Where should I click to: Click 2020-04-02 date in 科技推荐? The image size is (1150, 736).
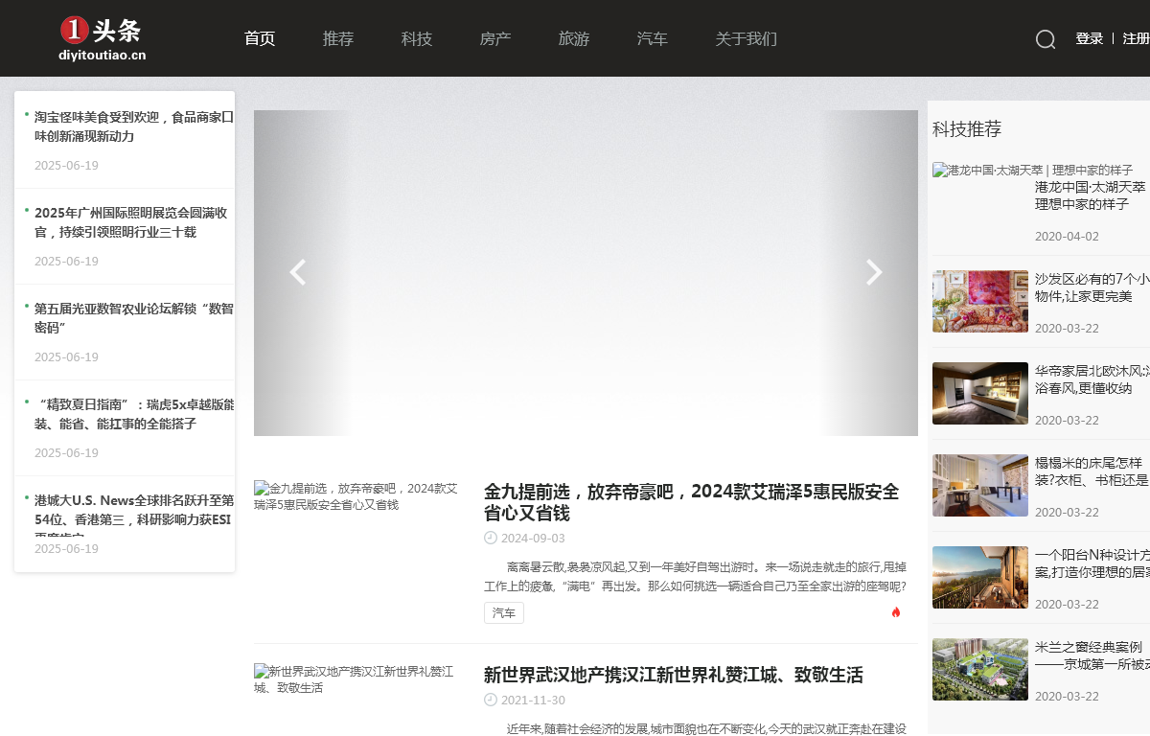[x=1067, y=237]
